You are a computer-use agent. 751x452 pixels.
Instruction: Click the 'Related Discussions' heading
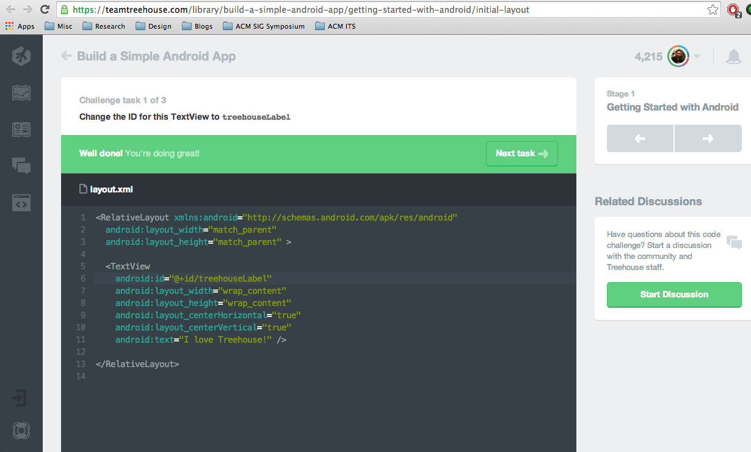click(648, 202)
